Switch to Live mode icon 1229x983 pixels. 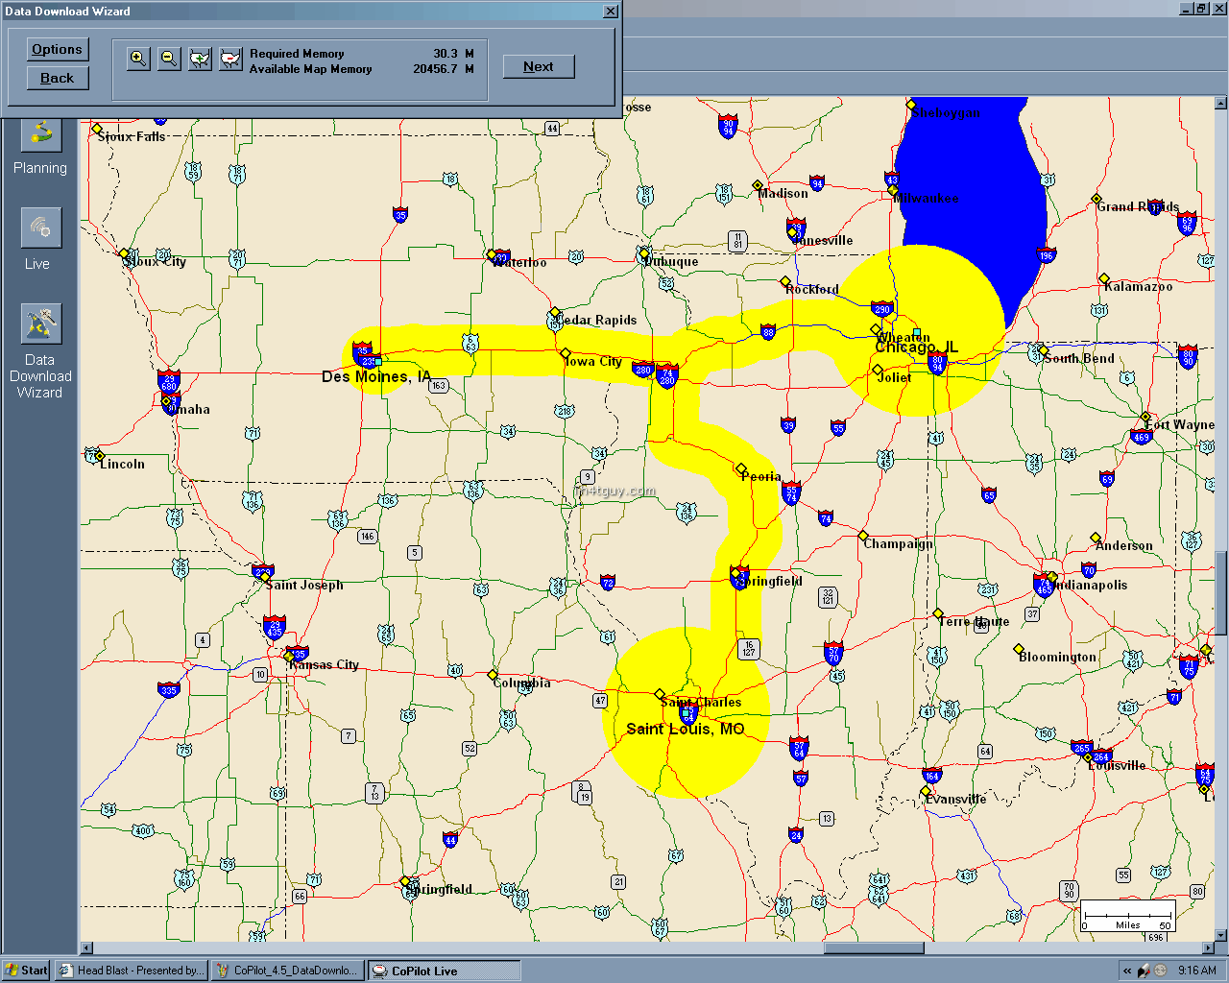pyautogui.click(x=40, y=228)
